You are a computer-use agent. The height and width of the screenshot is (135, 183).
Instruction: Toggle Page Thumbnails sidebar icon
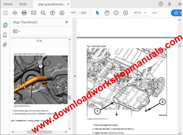(5, 25)
